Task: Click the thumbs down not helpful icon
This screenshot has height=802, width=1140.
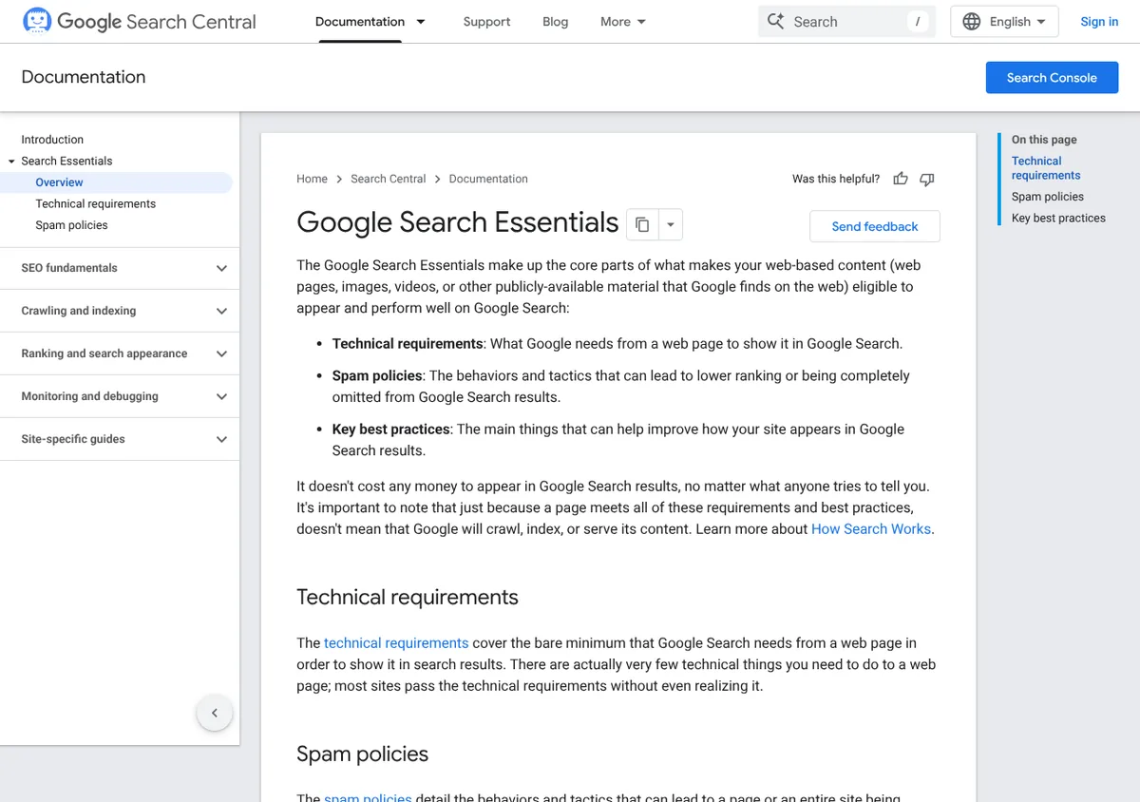Action: (927, 179)
